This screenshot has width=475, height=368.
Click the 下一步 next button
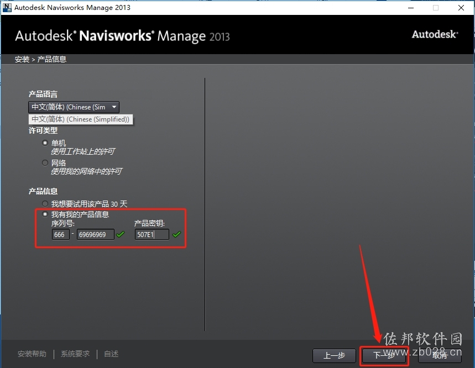[384, 355]
